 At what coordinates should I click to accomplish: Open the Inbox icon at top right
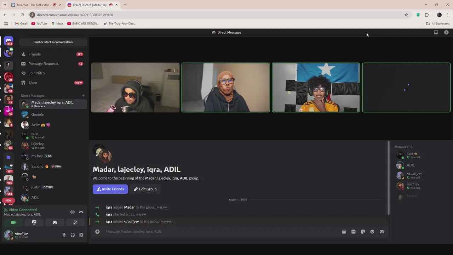click(x=436, y=32)
